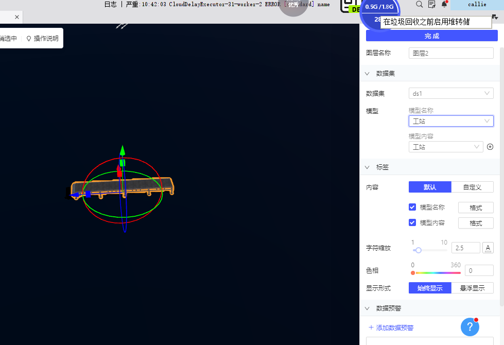Viewport: 504px width, 345px height.
Task: Click 格式 button for 模型名称
Action: pyautogui.click(x=476, y=208)
